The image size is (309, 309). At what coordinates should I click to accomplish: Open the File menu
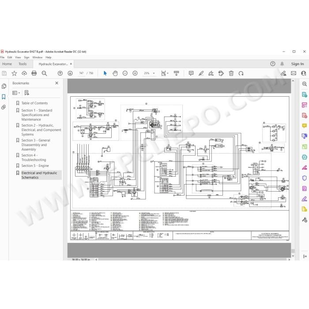[x=2, y=57]
